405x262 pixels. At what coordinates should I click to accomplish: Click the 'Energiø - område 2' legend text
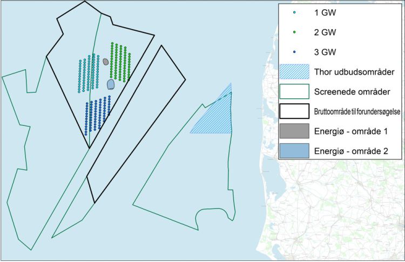pyautogui.click(x=351, y=151)
